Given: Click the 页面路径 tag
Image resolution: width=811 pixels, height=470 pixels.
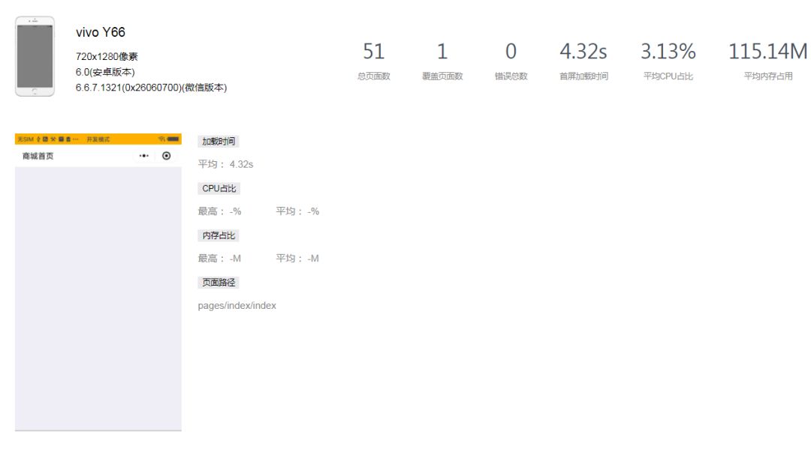Looking at the screenshot, I should click(219, 283).
